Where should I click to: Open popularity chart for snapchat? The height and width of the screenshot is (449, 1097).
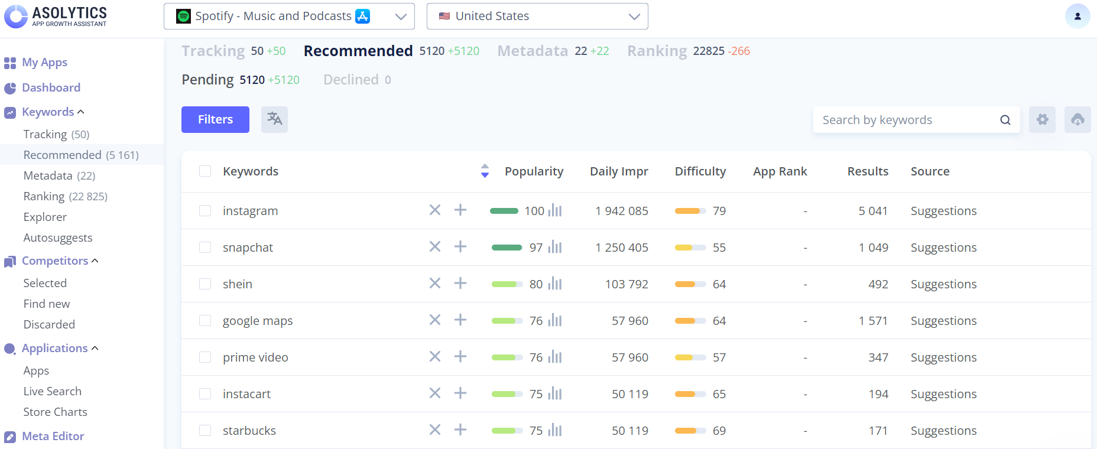pos(555,247)
